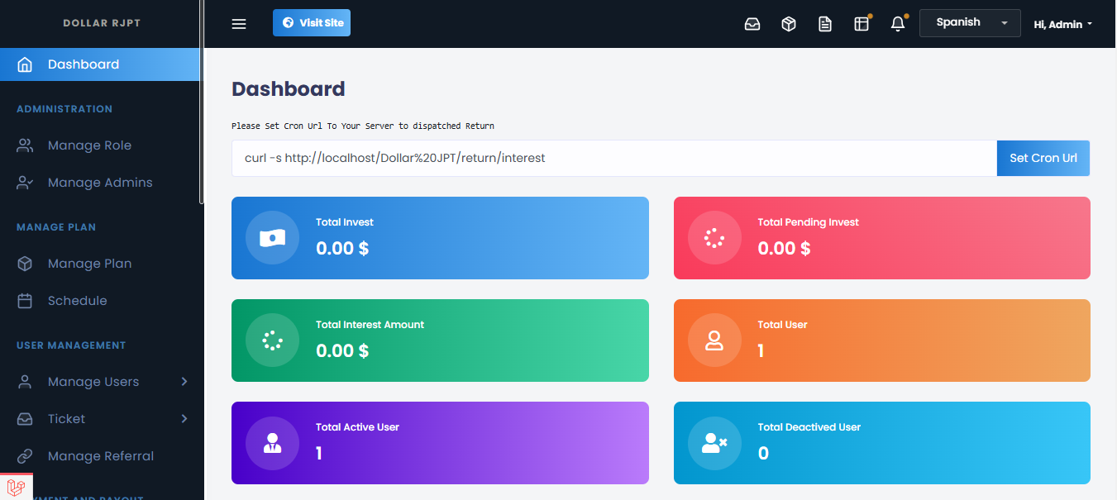Click the package icon in the header

coord(789,24)
